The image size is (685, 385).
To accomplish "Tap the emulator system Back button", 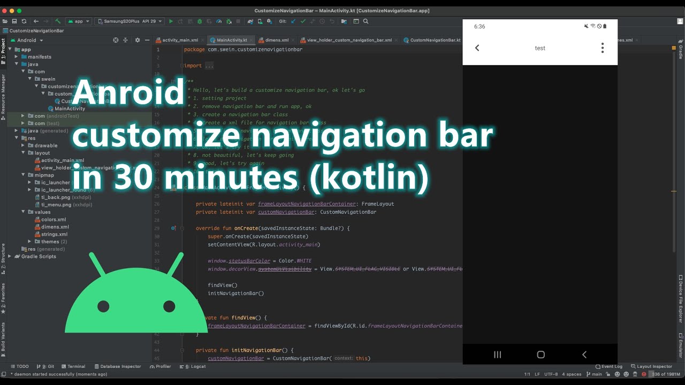I will tap(584, 355).
